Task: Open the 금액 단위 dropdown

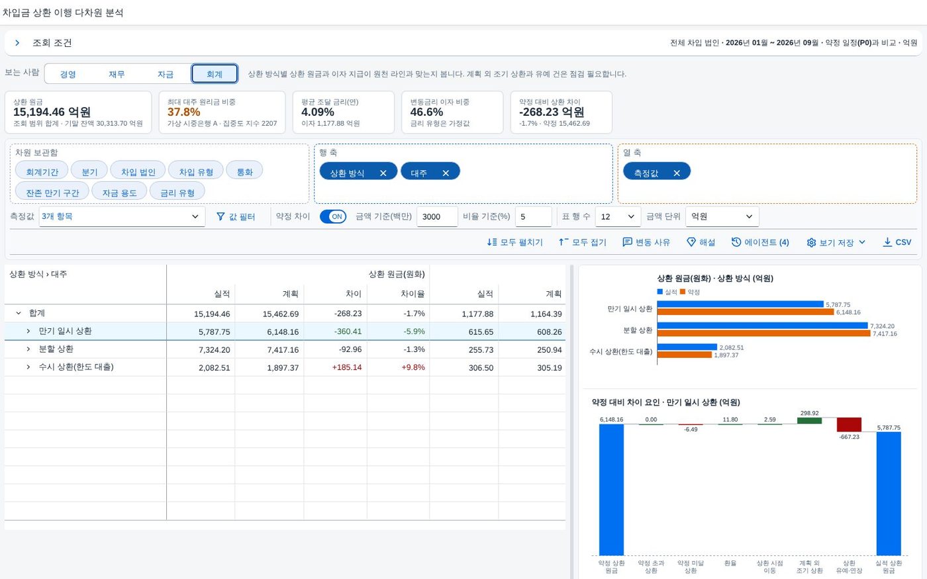Action: pos(722,216)
